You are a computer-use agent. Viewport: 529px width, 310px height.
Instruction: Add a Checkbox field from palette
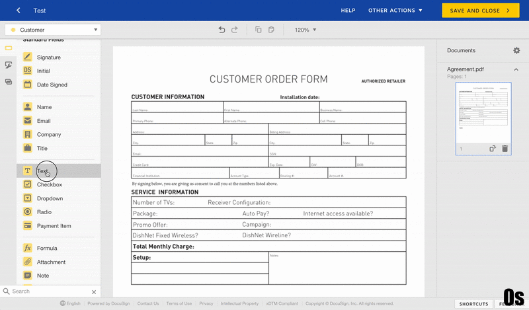pyautogui.click(x=49, y=185)
